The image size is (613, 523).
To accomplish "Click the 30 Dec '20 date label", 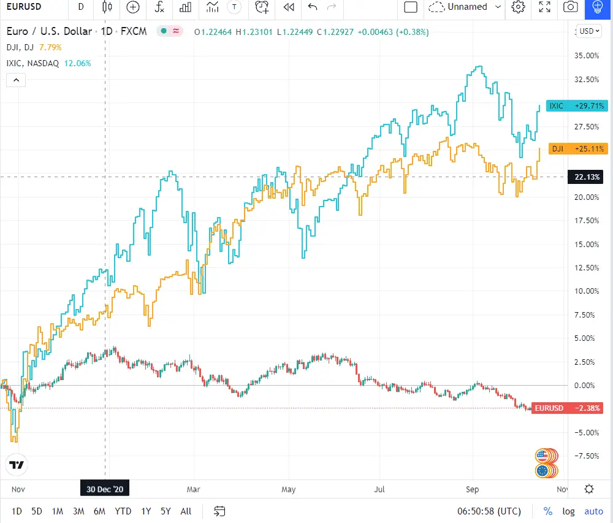I will pyautogui.click(x=105, y=489).
